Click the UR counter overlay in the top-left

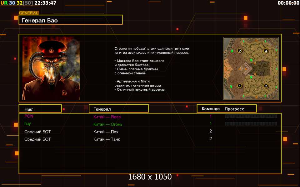pyautogui.click(x=4, y=3)
